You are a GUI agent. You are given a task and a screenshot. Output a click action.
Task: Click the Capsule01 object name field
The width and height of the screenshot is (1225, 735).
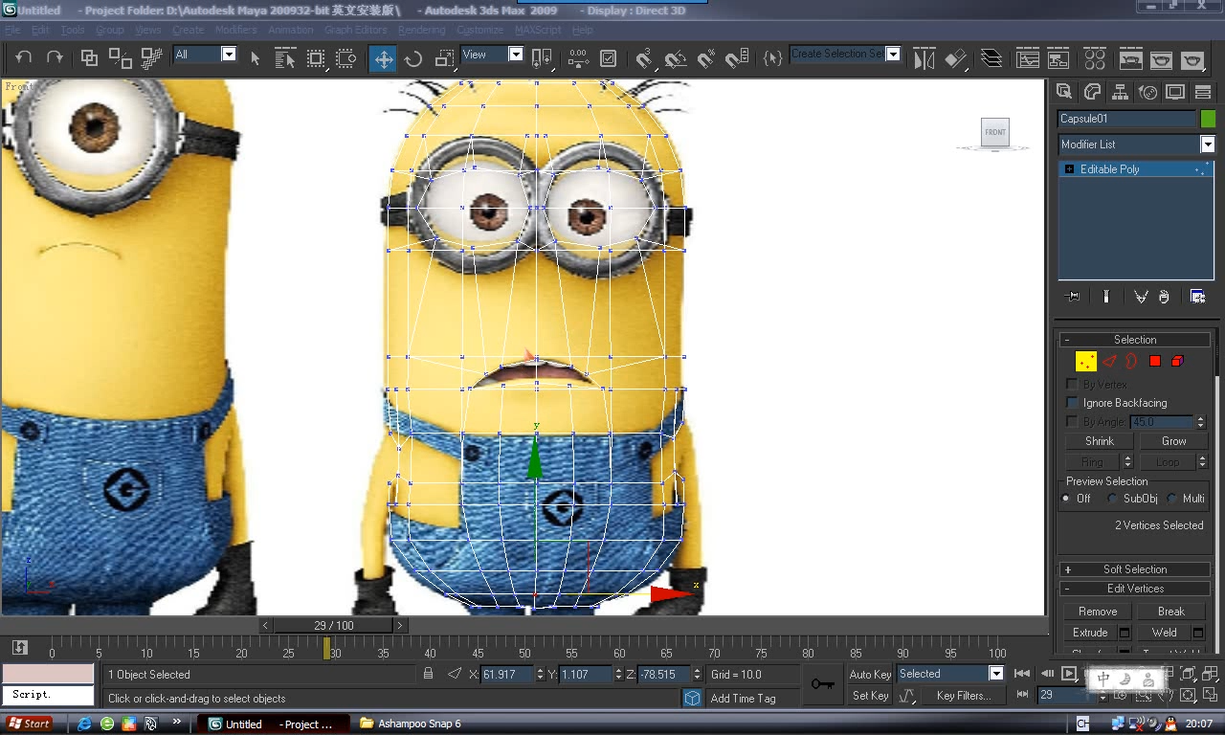pyautogui.click(x=1127, y=119)
